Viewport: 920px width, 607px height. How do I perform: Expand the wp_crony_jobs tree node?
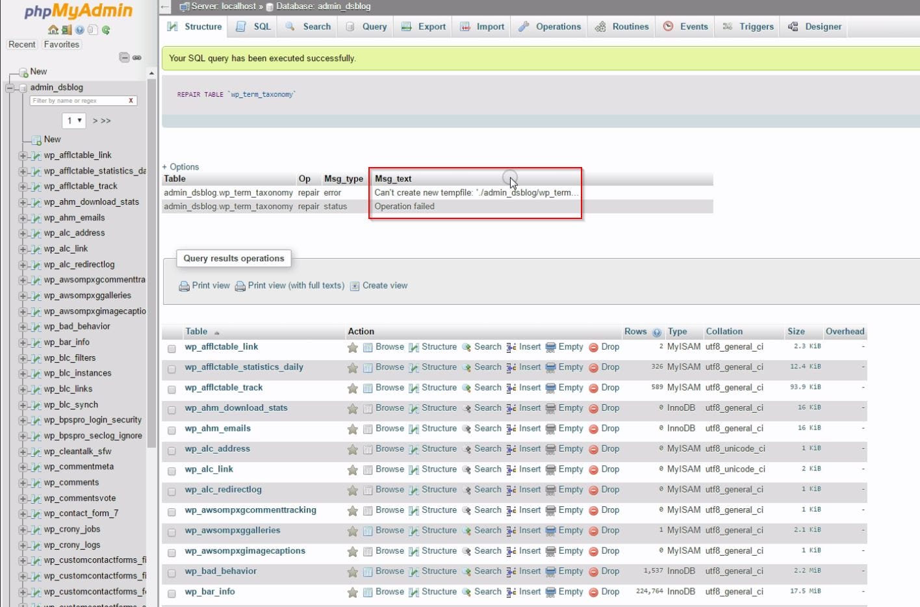23,530
